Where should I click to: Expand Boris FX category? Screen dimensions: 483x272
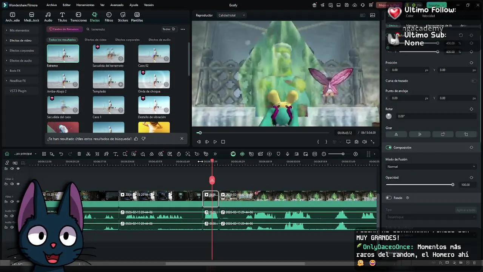[x=15, y=71]
